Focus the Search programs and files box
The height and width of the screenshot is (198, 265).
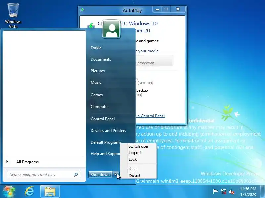(44, 175)
